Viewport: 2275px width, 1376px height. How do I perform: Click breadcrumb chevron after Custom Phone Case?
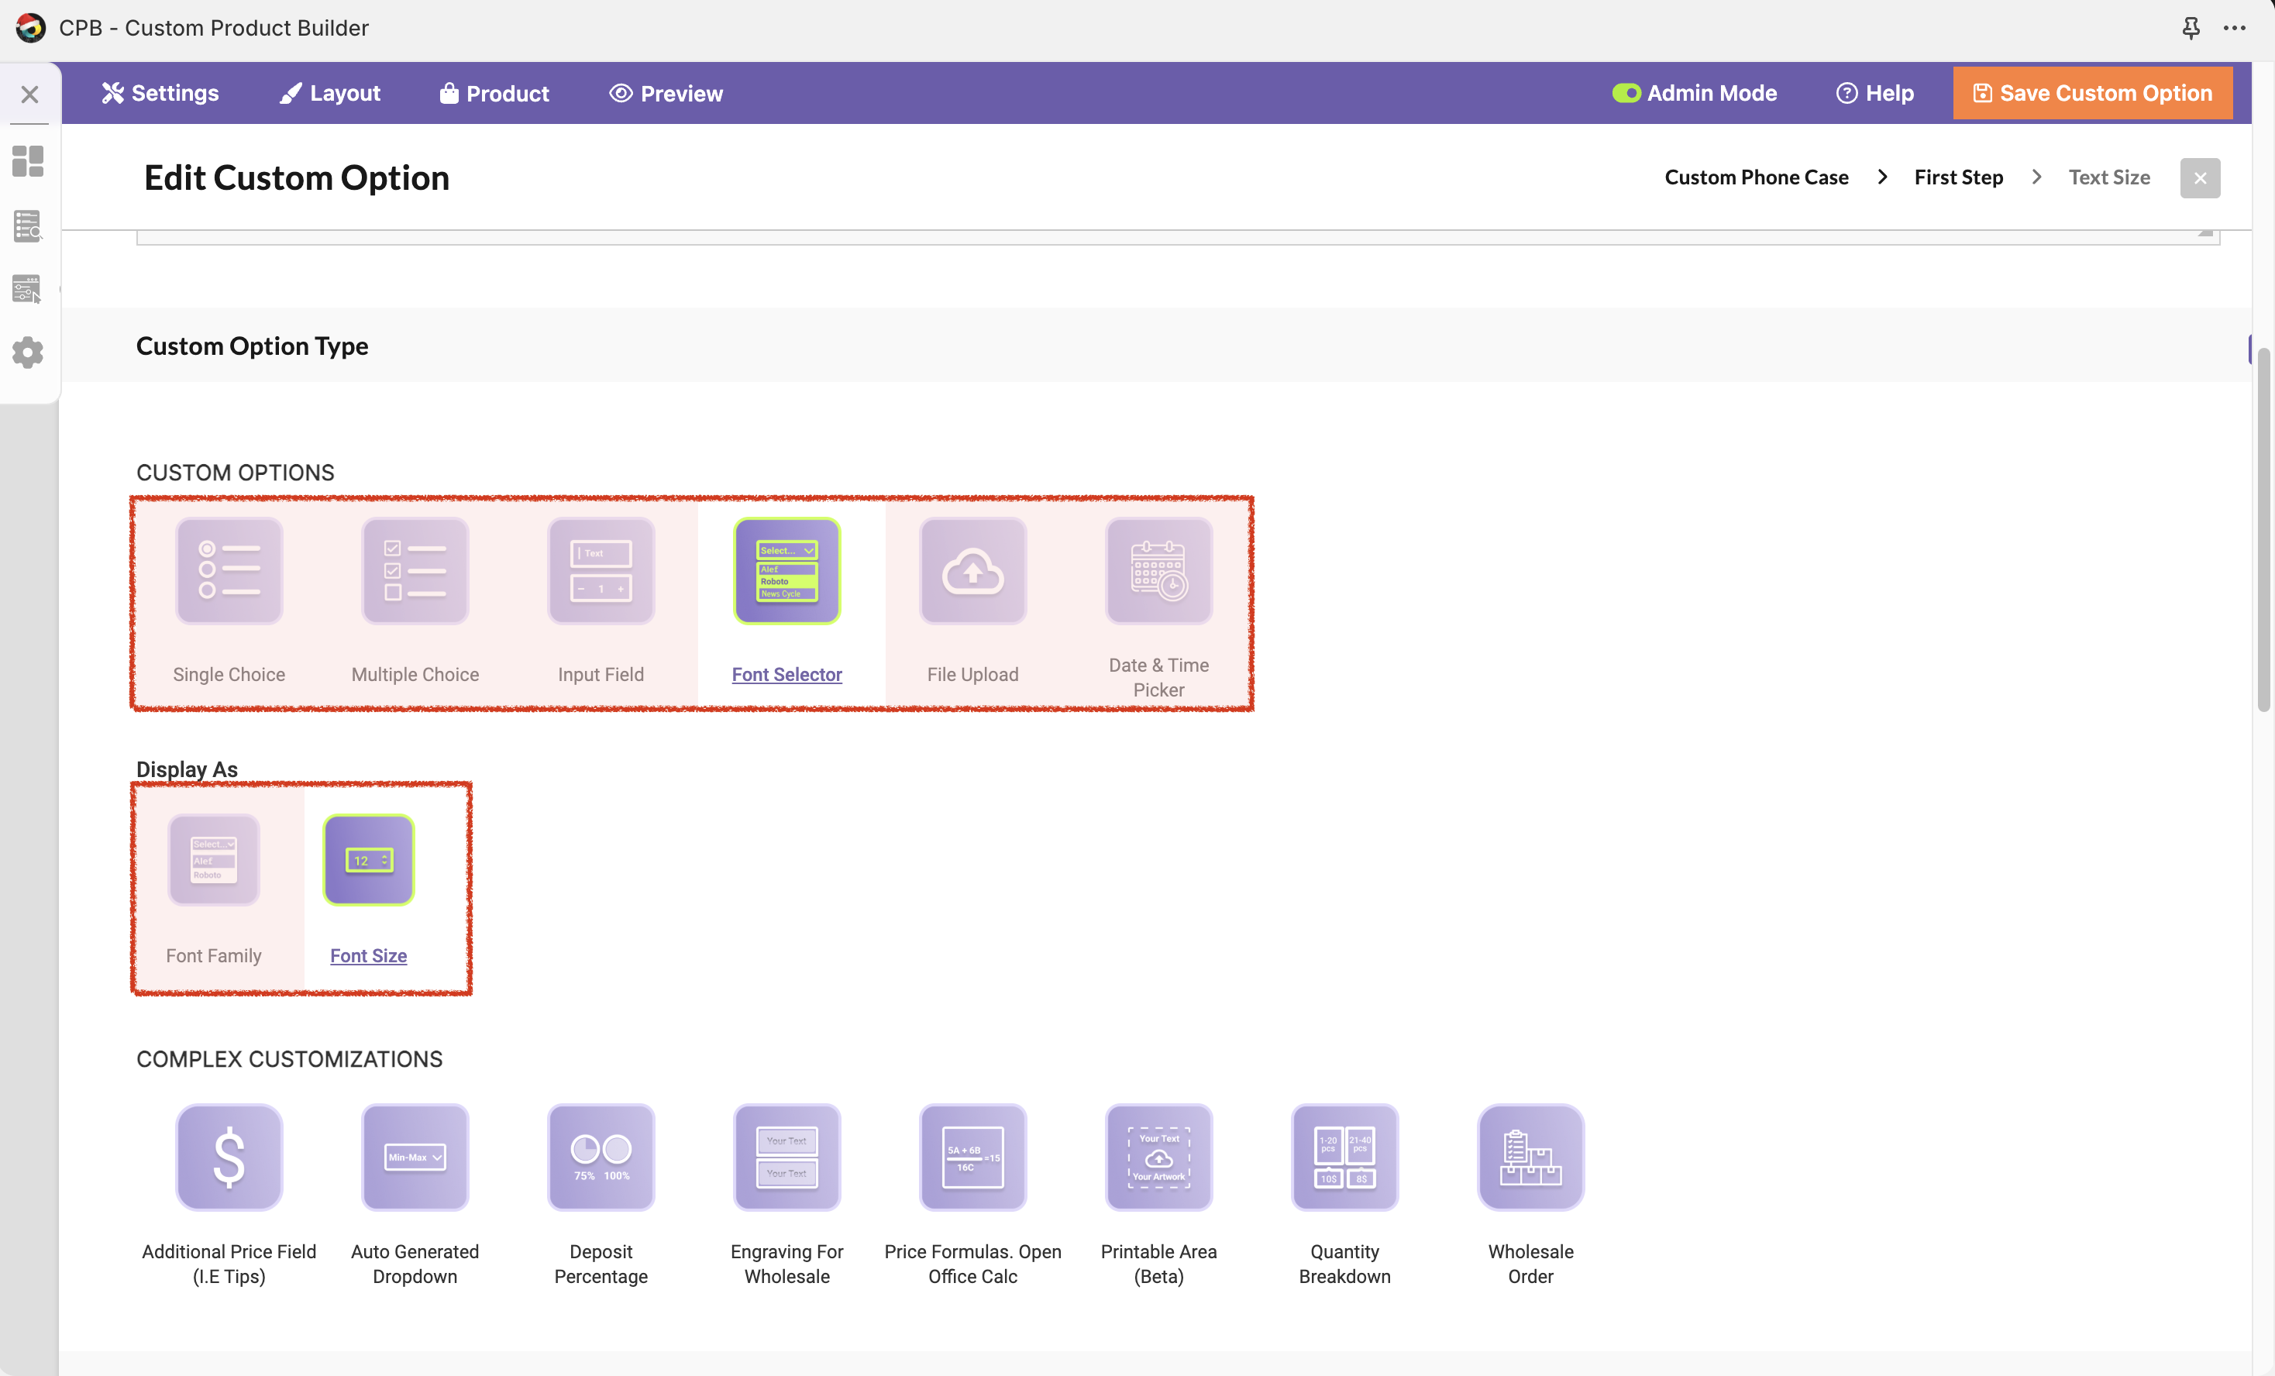tap(1881, 177)
